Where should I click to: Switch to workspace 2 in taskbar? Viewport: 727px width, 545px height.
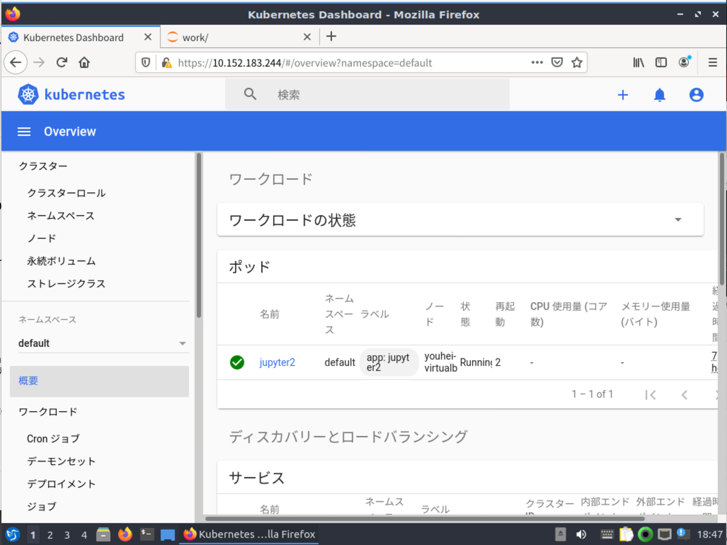coord(50,535)
